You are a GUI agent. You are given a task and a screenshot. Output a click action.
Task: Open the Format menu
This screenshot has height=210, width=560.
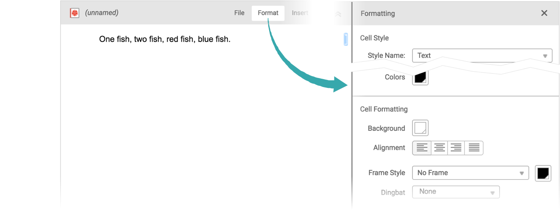coord(268,13)
